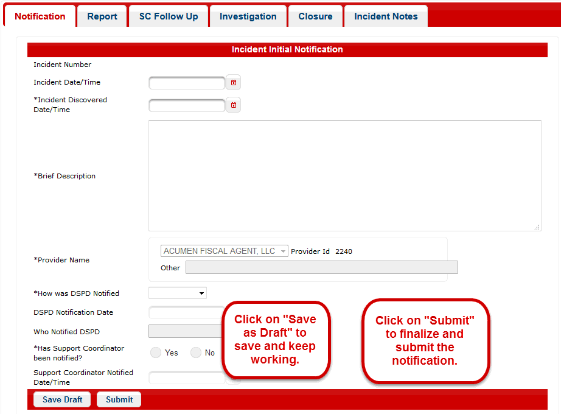
Task: Open calendar picker for Incident Date/Time
Action: 233,83
